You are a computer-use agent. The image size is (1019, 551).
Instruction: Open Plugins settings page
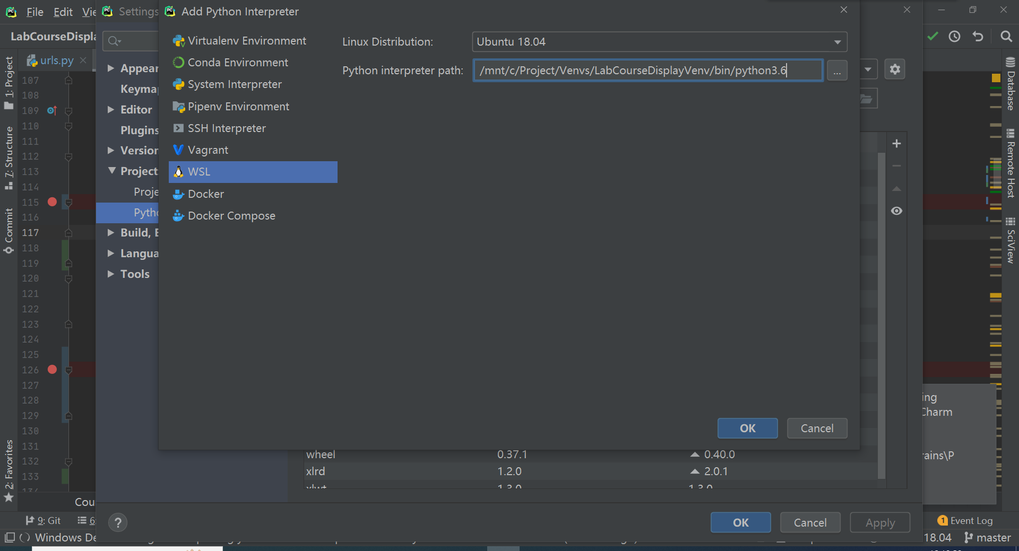(139, 130)
